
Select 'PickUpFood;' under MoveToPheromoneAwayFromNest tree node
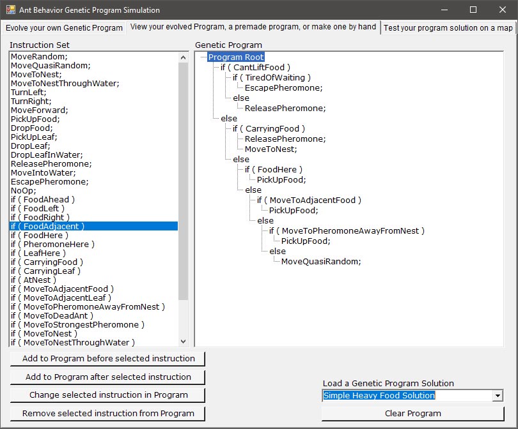pyautogui.click(x=306, y=241)
